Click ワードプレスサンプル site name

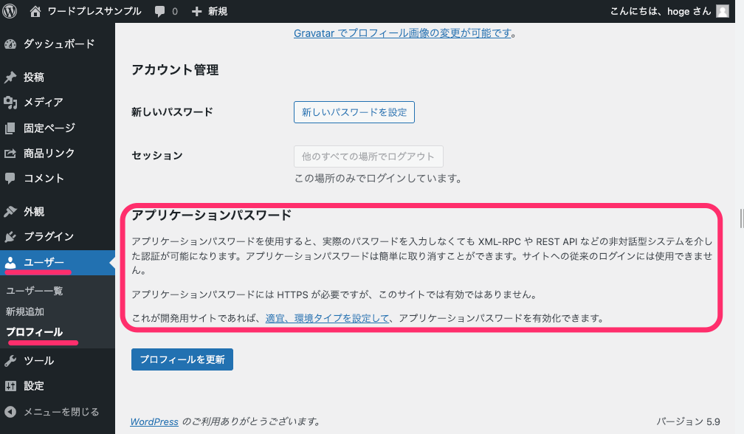coord(94,11)
